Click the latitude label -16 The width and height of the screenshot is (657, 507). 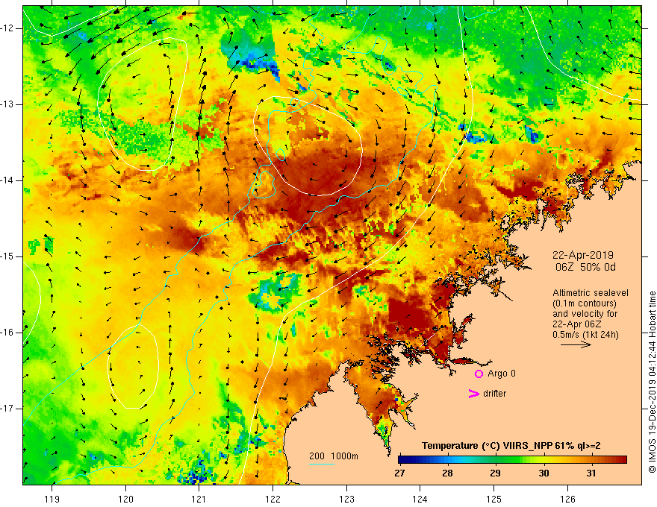pyautogui.click(x=8, y=333)
